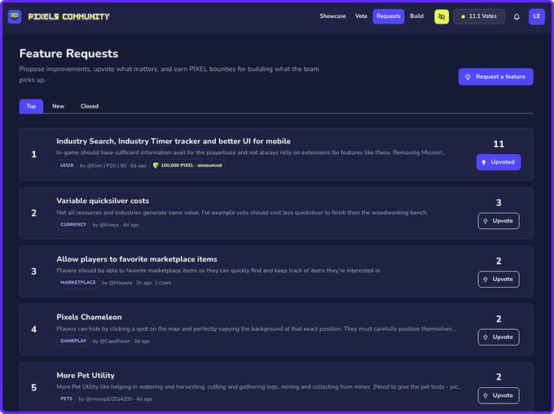Click the MARKETPLACE category tag
Viewport: 554px width, 414px height.
tap(77, 283)
